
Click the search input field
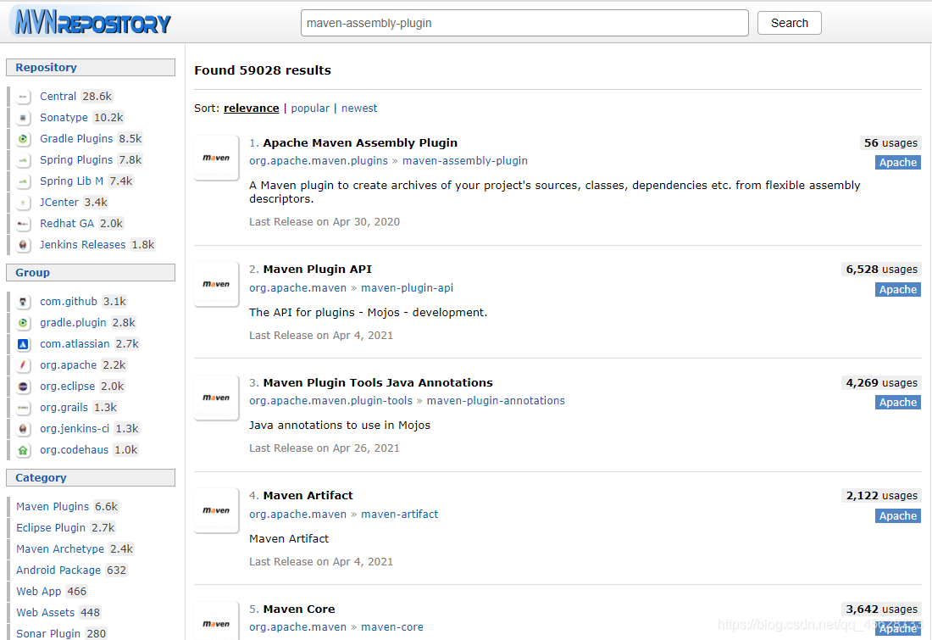pos(524,23)
